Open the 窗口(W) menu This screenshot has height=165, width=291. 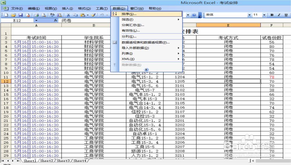tap(137, 8)
